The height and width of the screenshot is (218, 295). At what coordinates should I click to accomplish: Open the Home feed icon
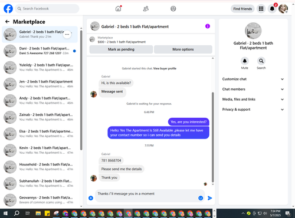click(118, 9)
